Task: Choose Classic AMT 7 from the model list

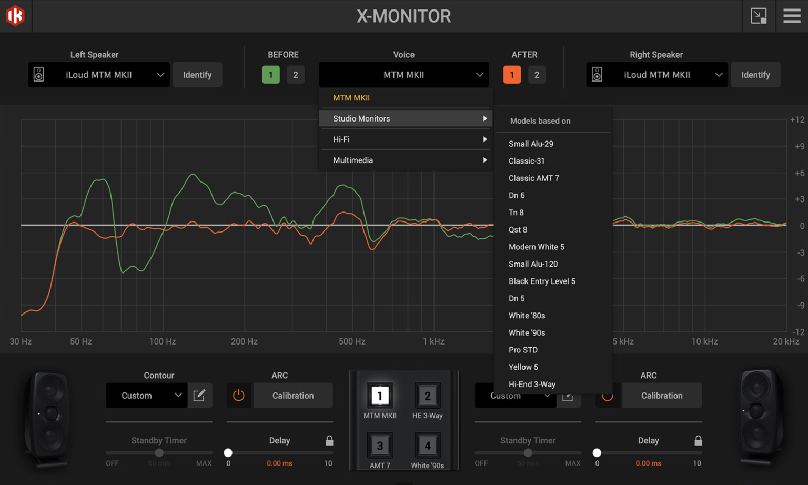Action: 533,178
